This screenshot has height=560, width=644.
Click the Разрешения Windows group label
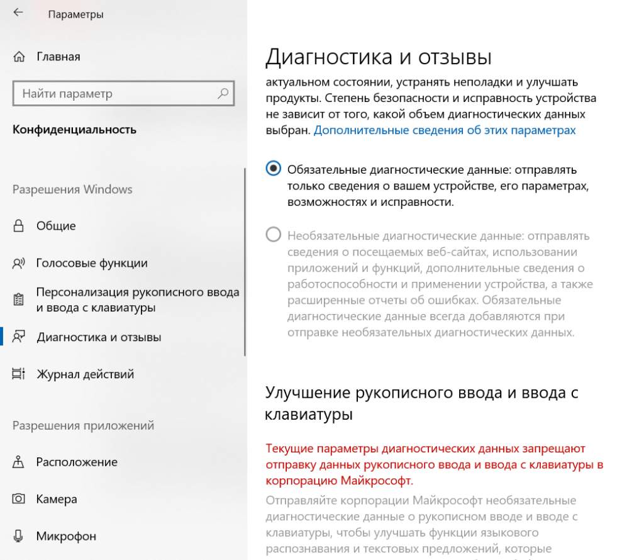(72, 189)
